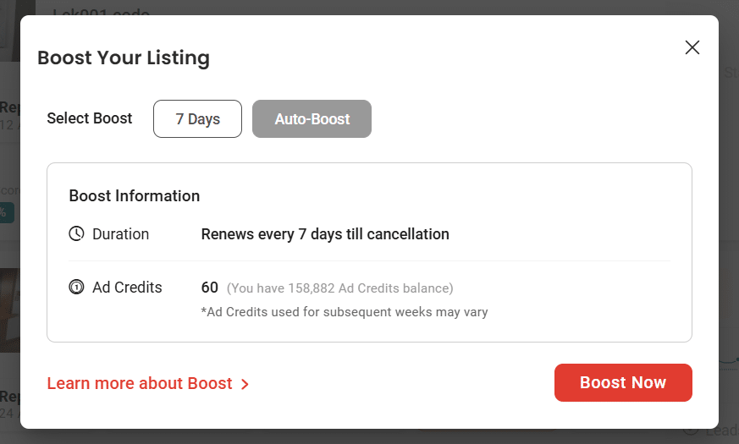Click the Select Boost label
Viewport: 739px width, 444px height.
pos(90,118)
